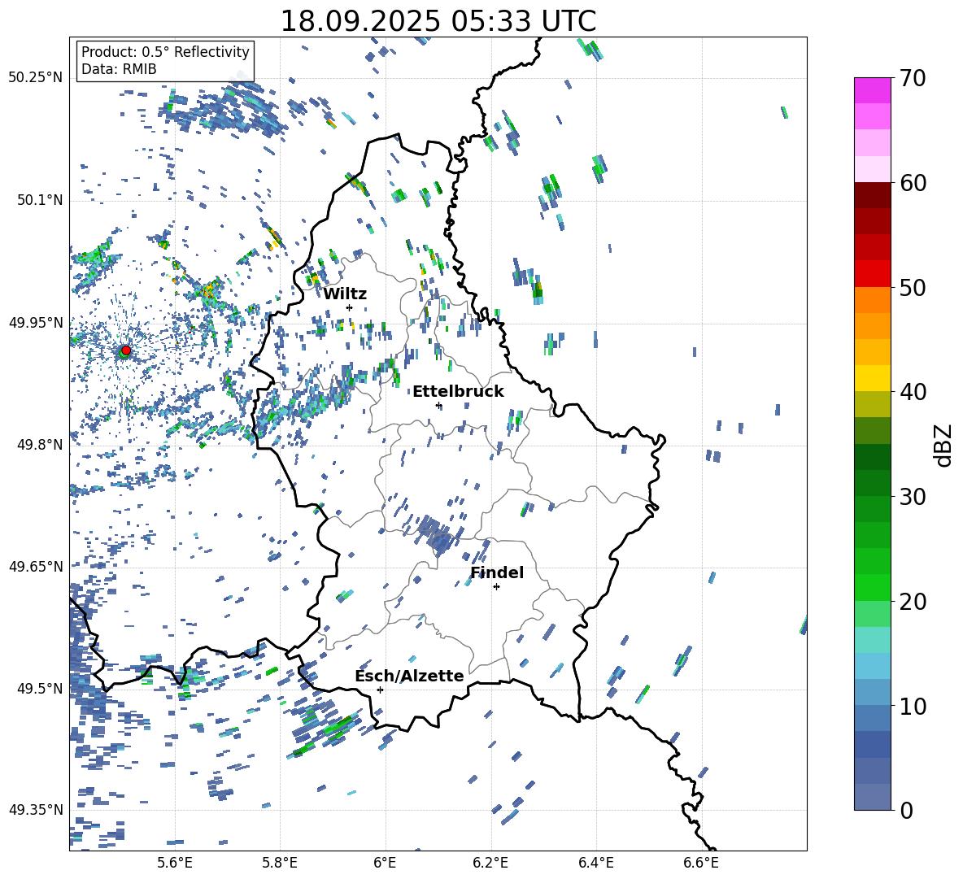Viewport: 963px width, 879px height.
Task: Click the 60 tick on colorbar
Action: coord(912,183)
